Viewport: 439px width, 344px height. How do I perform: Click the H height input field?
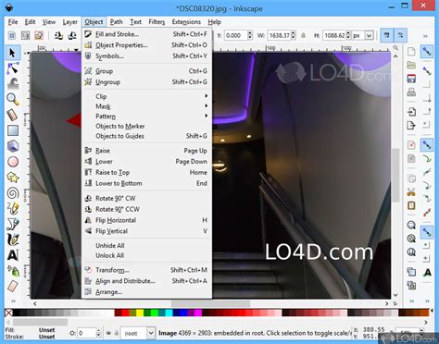click(x=334, y=35)
